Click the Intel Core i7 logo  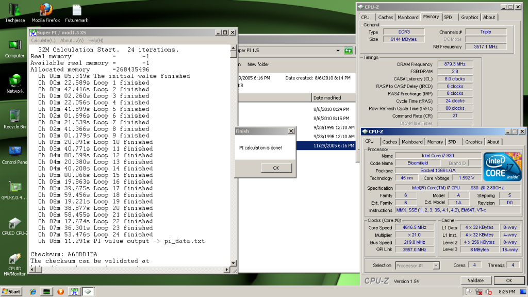click(502, 167)
